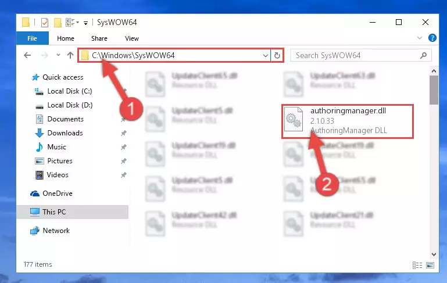This screenshot has height=283, width=447.
Task: Click the folder icon at title bar left
Action: 26,22
